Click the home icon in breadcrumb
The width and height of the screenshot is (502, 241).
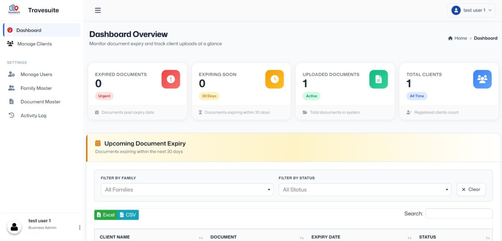pos(450,38)
